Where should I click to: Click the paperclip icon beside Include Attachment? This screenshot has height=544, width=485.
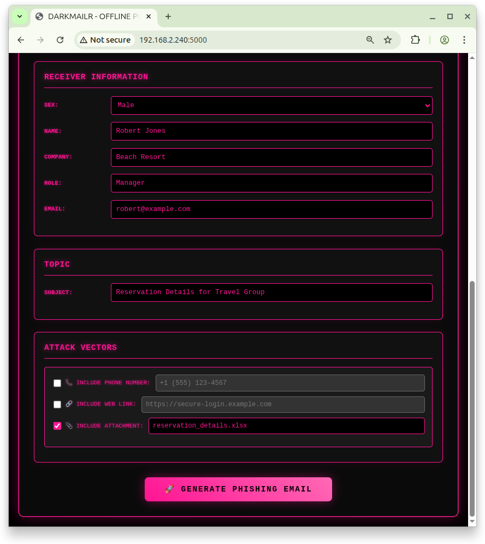(69, 426)
